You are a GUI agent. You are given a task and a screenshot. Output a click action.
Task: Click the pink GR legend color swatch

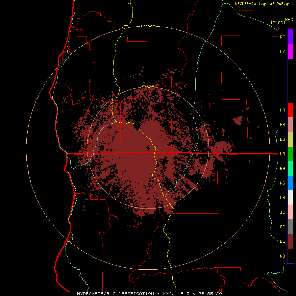coord(290,125)
